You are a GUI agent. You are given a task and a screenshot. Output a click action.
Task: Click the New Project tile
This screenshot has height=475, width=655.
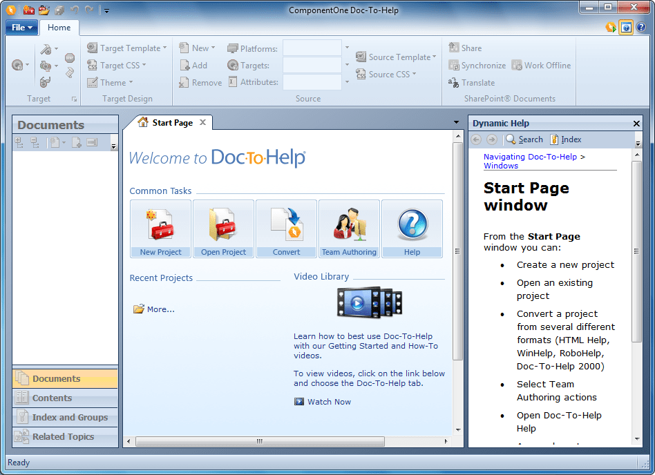(x=160, y=229)
